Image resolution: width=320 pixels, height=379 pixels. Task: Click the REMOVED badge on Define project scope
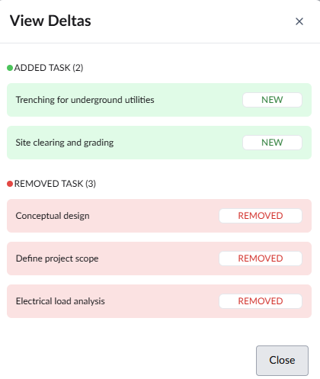tap(261, 259)
